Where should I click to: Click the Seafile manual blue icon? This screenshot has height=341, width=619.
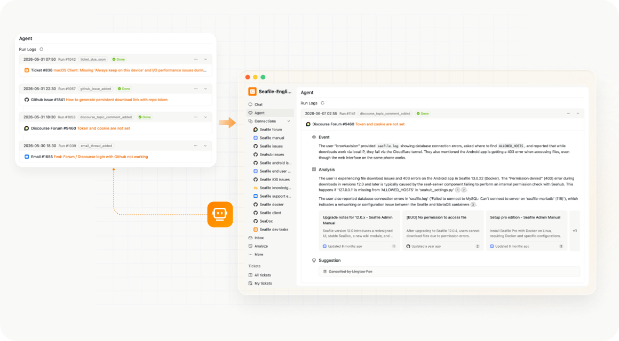point(256,138)
